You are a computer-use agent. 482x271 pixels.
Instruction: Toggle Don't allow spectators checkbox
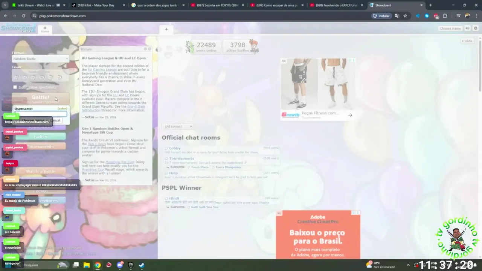[15, 87]
